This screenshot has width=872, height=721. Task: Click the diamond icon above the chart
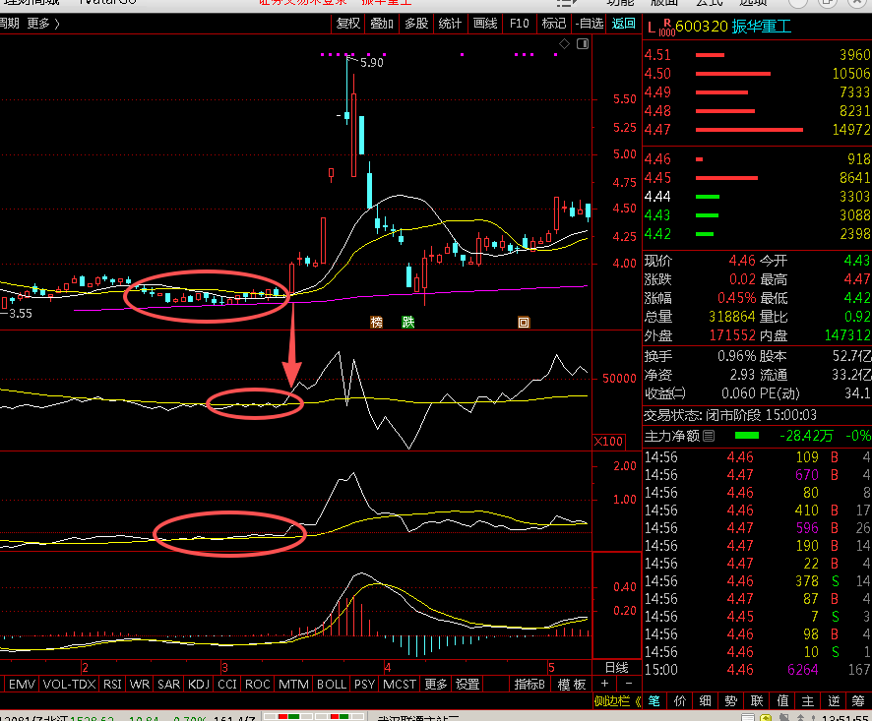coord(564,44)
